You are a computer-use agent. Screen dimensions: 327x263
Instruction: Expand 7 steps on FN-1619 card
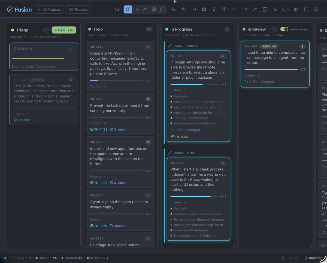click(x=98, y=86)
